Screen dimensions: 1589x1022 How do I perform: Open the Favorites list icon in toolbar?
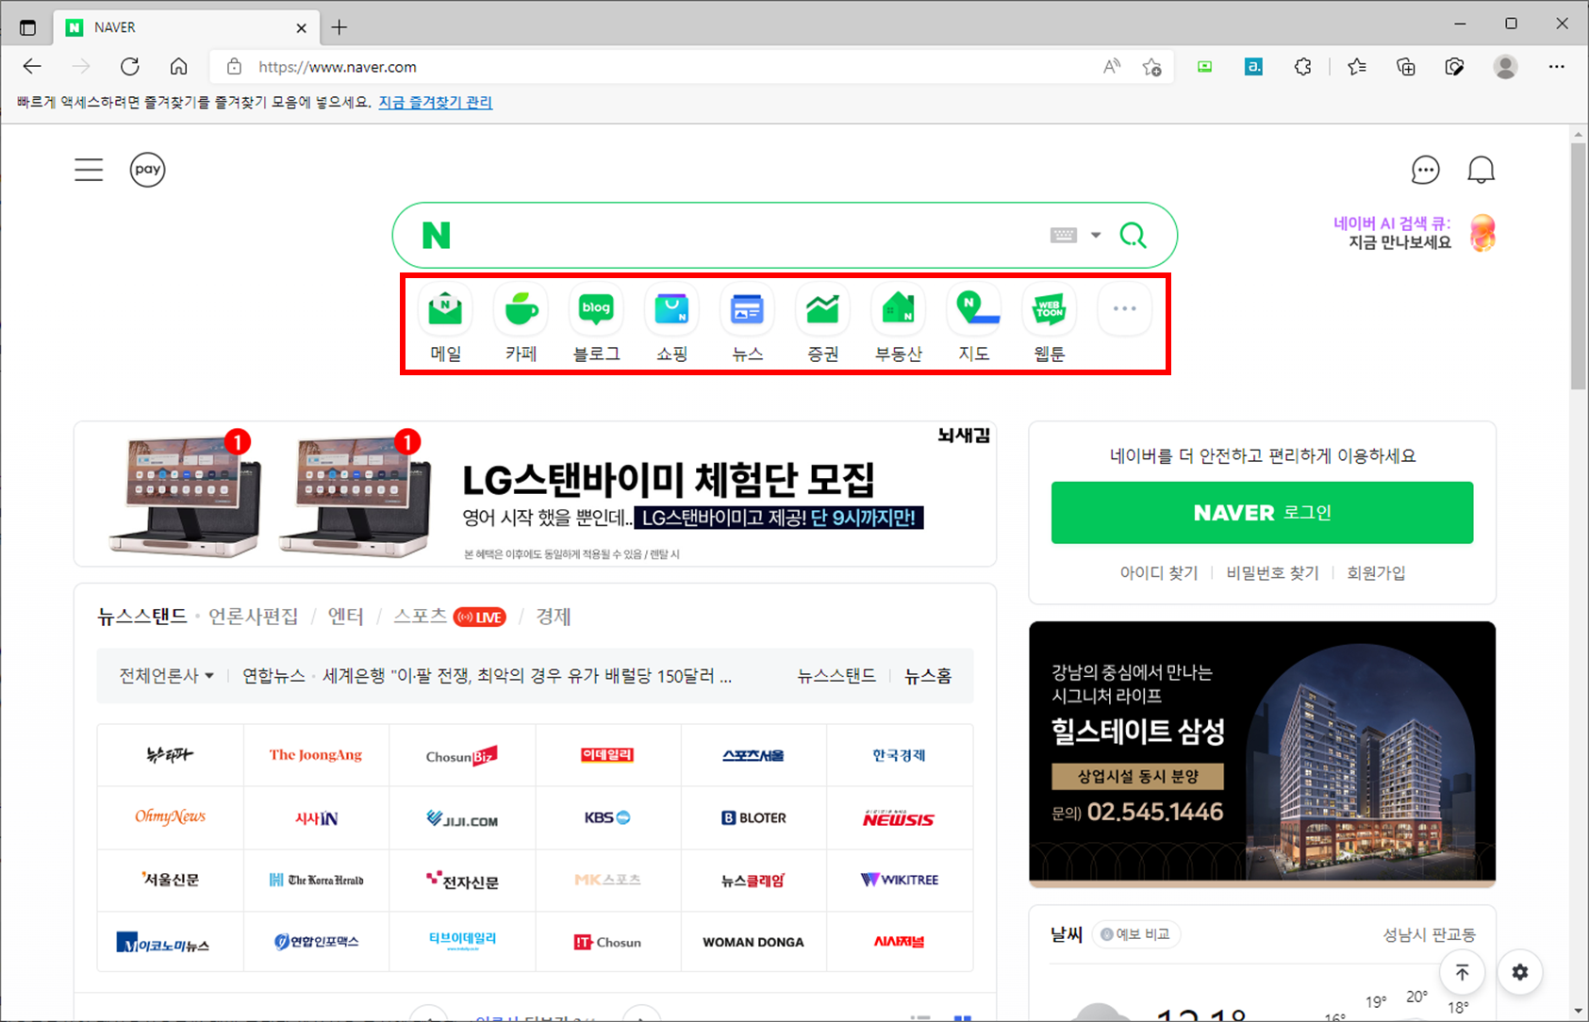tap(1356, 67)
